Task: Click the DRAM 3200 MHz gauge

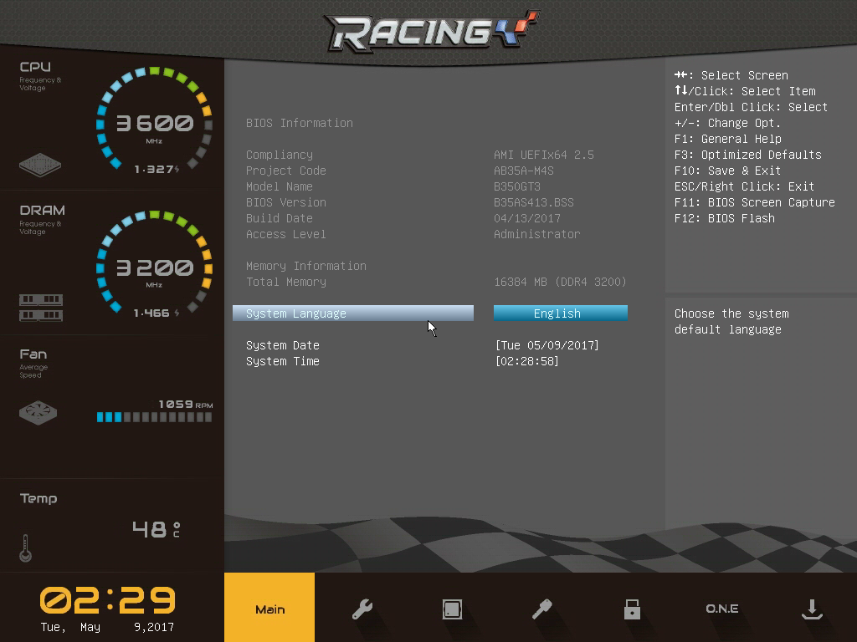Action: pyautogui.click(x=153, y=267)
